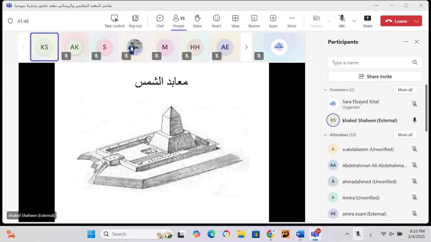
Task: Click the privacy shield icon
Action: coord(10,21)
